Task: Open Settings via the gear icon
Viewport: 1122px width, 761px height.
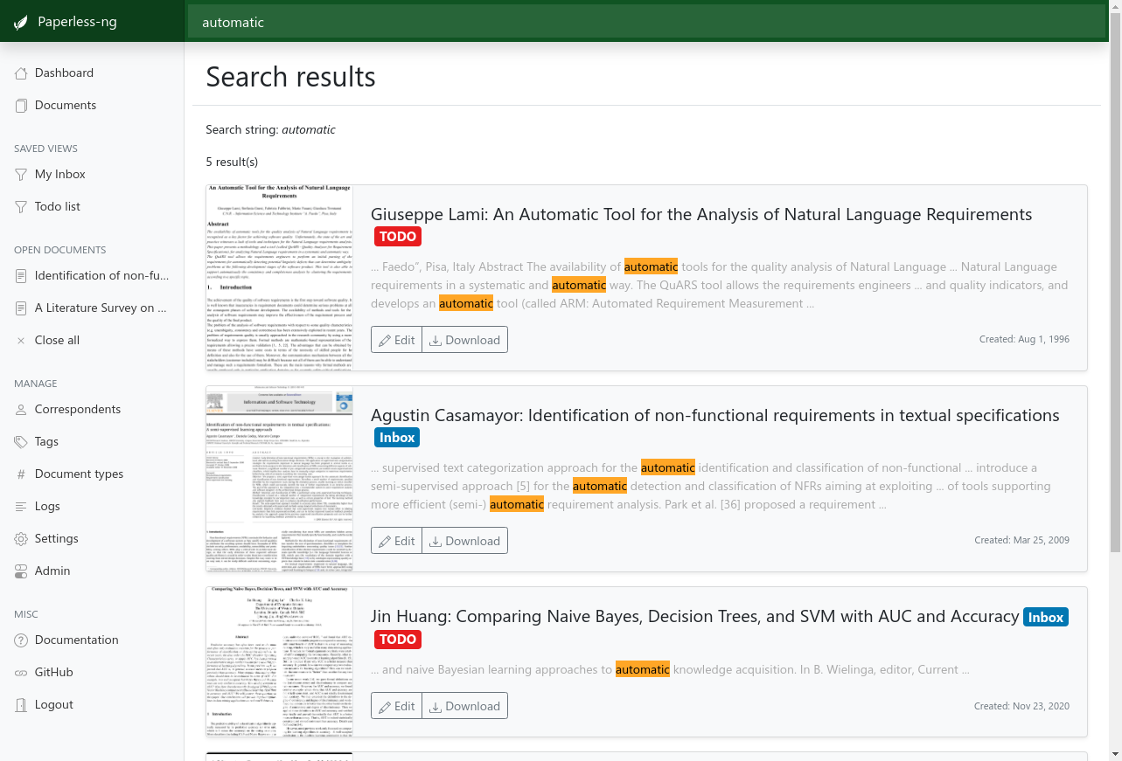Action: (x=21, y=539)
